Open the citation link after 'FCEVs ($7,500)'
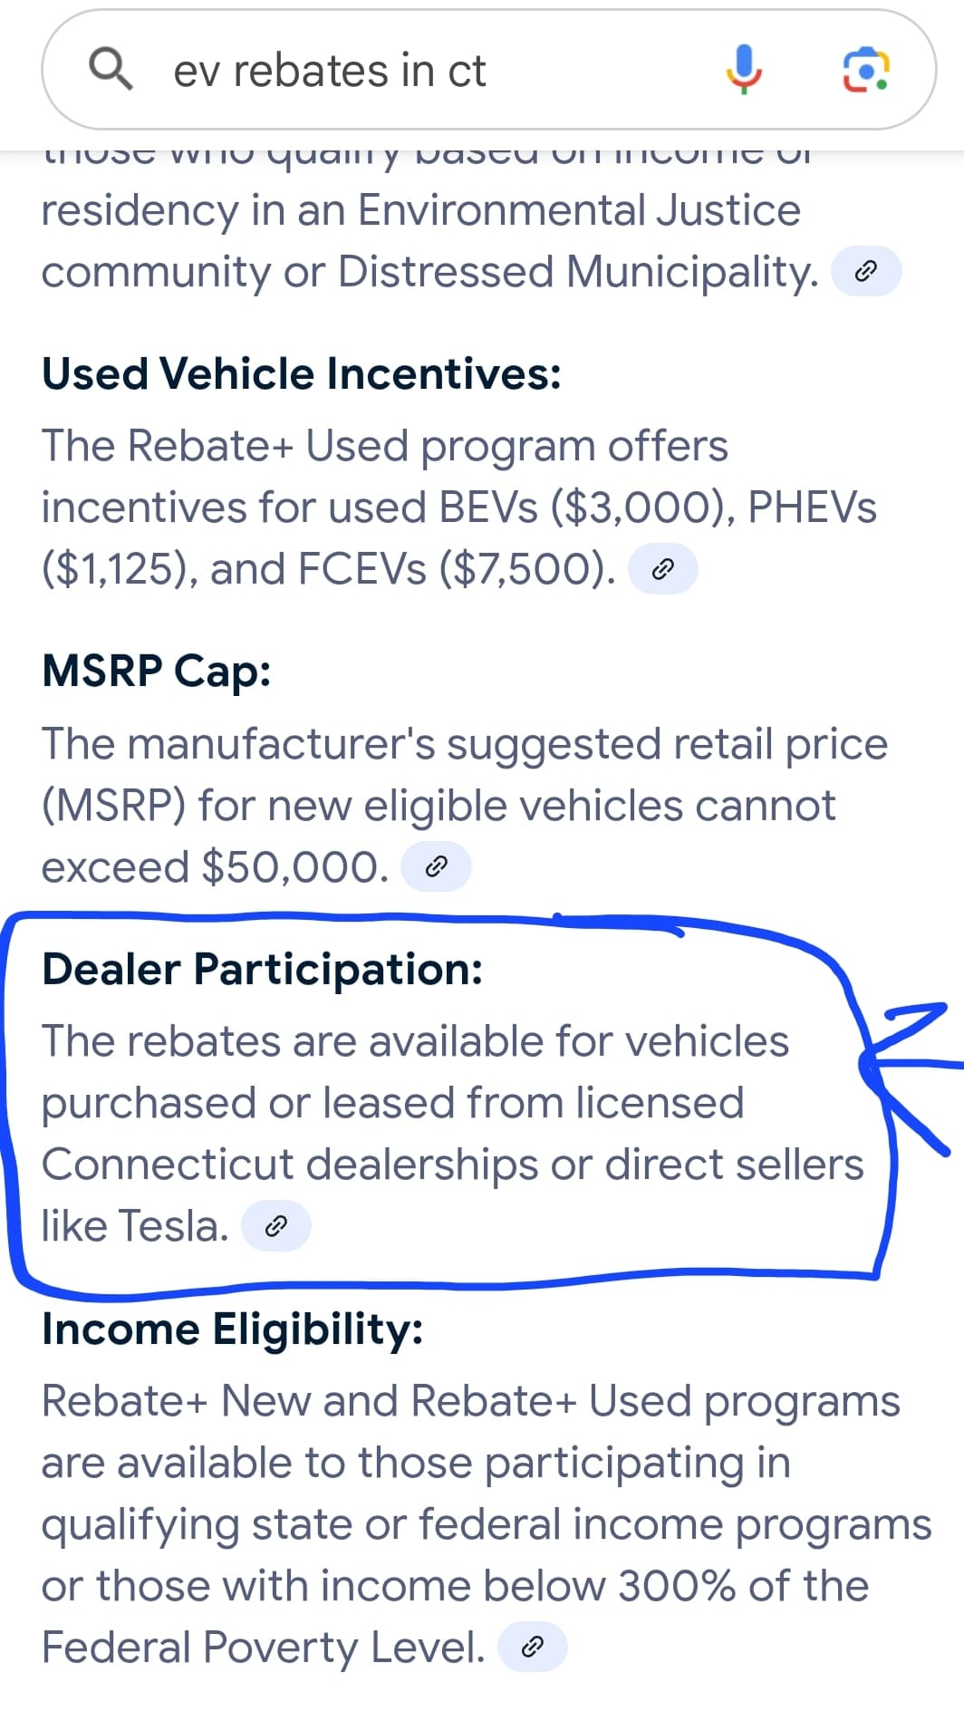The height and width of the screenshot is (1711, 964). [x=663, y=568]
